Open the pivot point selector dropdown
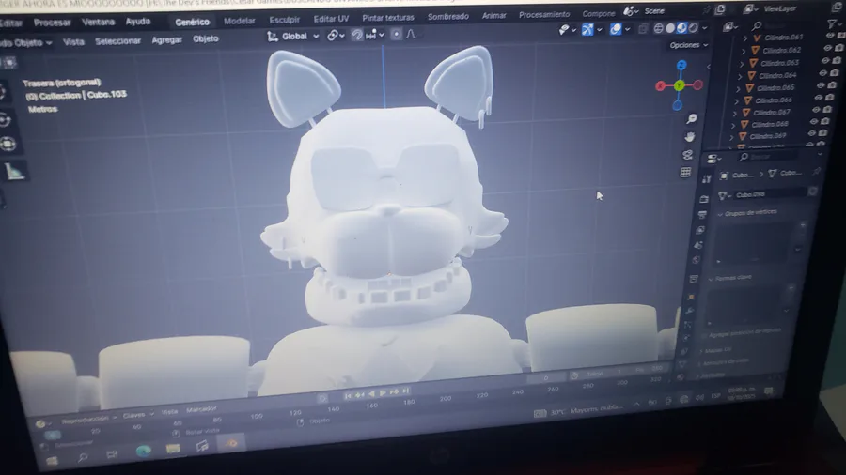This screenshot has width=846, height=475. pyautogui.click(x=336, y=36)
